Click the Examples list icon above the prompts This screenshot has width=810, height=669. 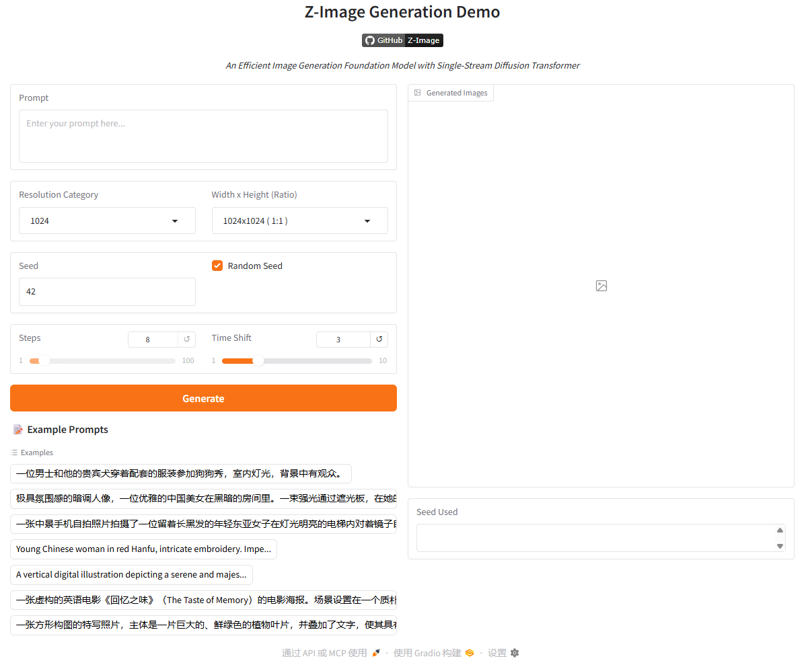13,452
